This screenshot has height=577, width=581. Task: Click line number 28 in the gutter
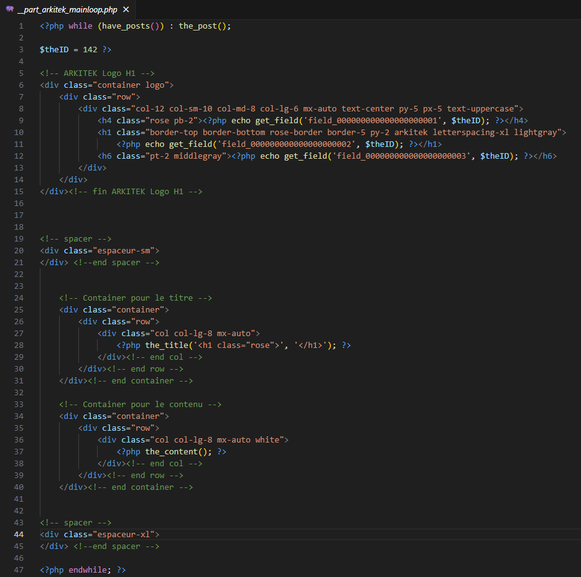19,345
